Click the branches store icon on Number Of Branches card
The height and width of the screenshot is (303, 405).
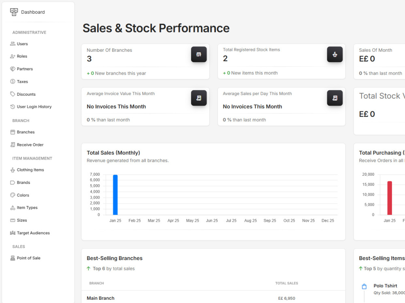pos(198,55)
